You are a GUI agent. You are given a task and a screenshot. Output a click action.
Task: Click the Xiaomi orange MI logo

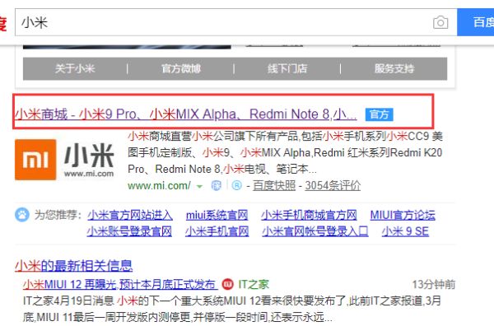tap(35, 160)
